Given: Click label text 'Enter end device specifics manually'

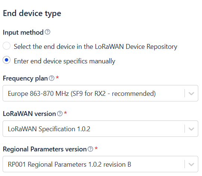Looking at the screenshot, I should 64,61.
